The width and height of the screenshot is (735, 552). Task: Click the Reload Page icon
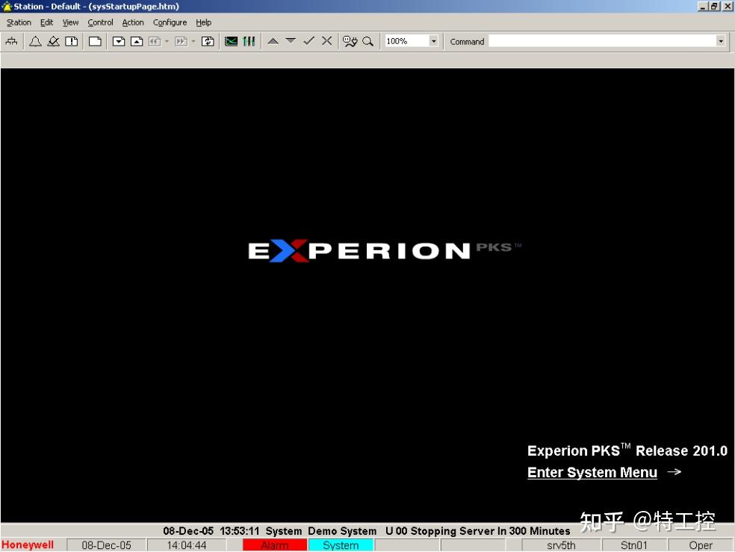tap(208, 41)
